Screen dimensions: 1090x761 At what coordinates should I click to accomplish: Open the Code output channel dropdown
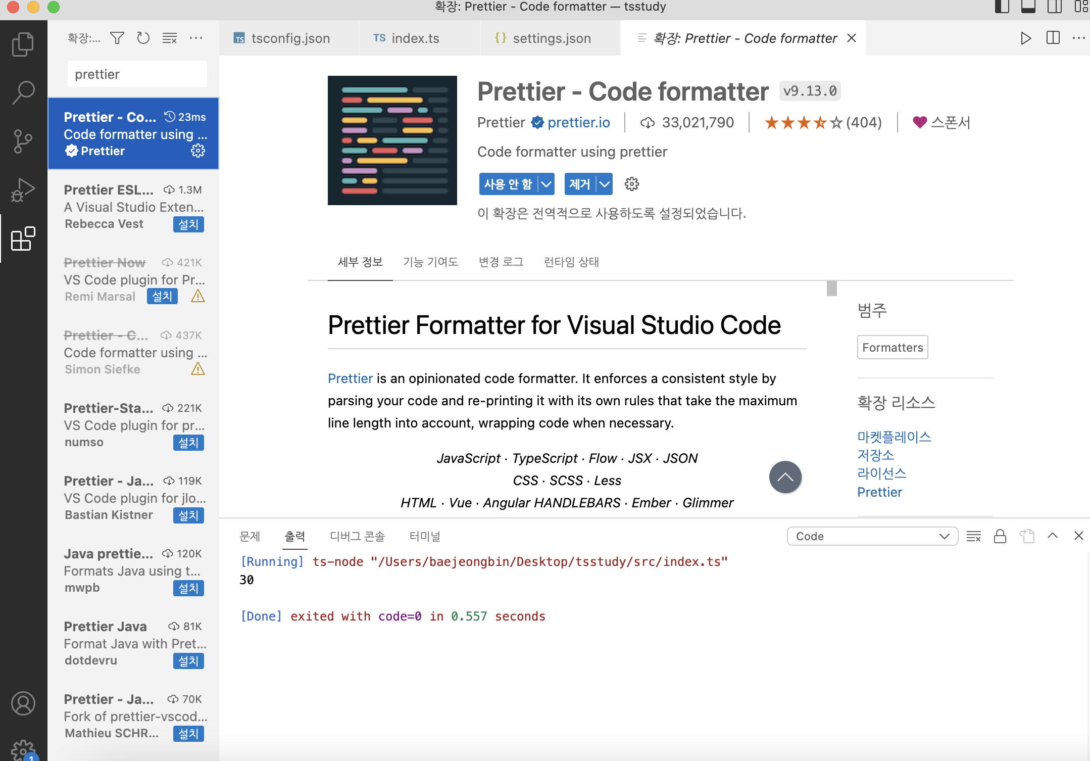click(872, 536)
